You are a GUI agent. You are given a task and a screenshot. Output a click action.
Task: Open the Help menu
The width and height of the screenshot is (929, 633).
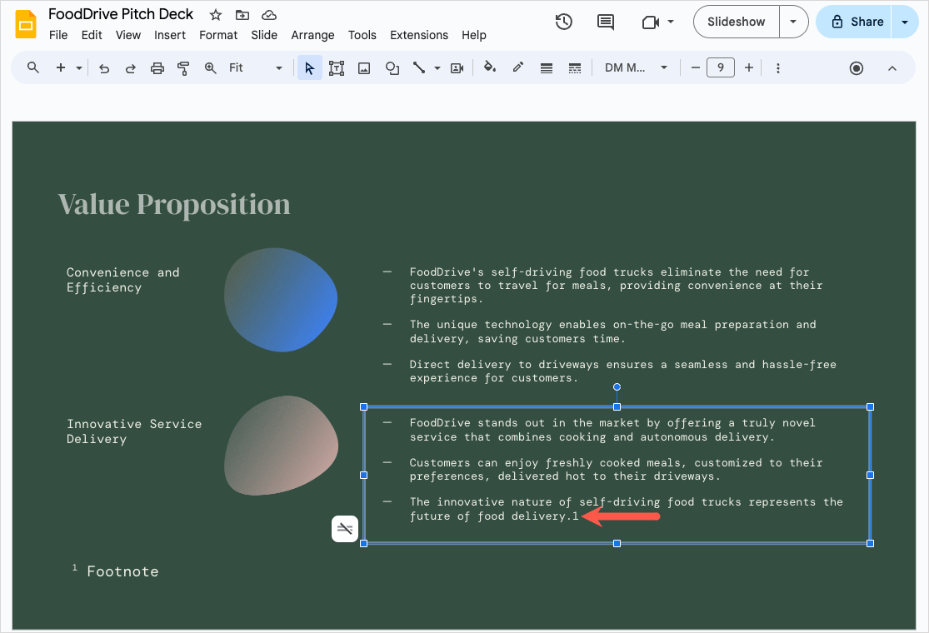[x=474, y=35]
